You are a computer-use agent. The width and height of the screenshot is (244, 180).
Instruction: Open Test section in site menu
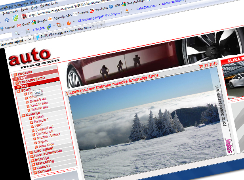point(24,86)
